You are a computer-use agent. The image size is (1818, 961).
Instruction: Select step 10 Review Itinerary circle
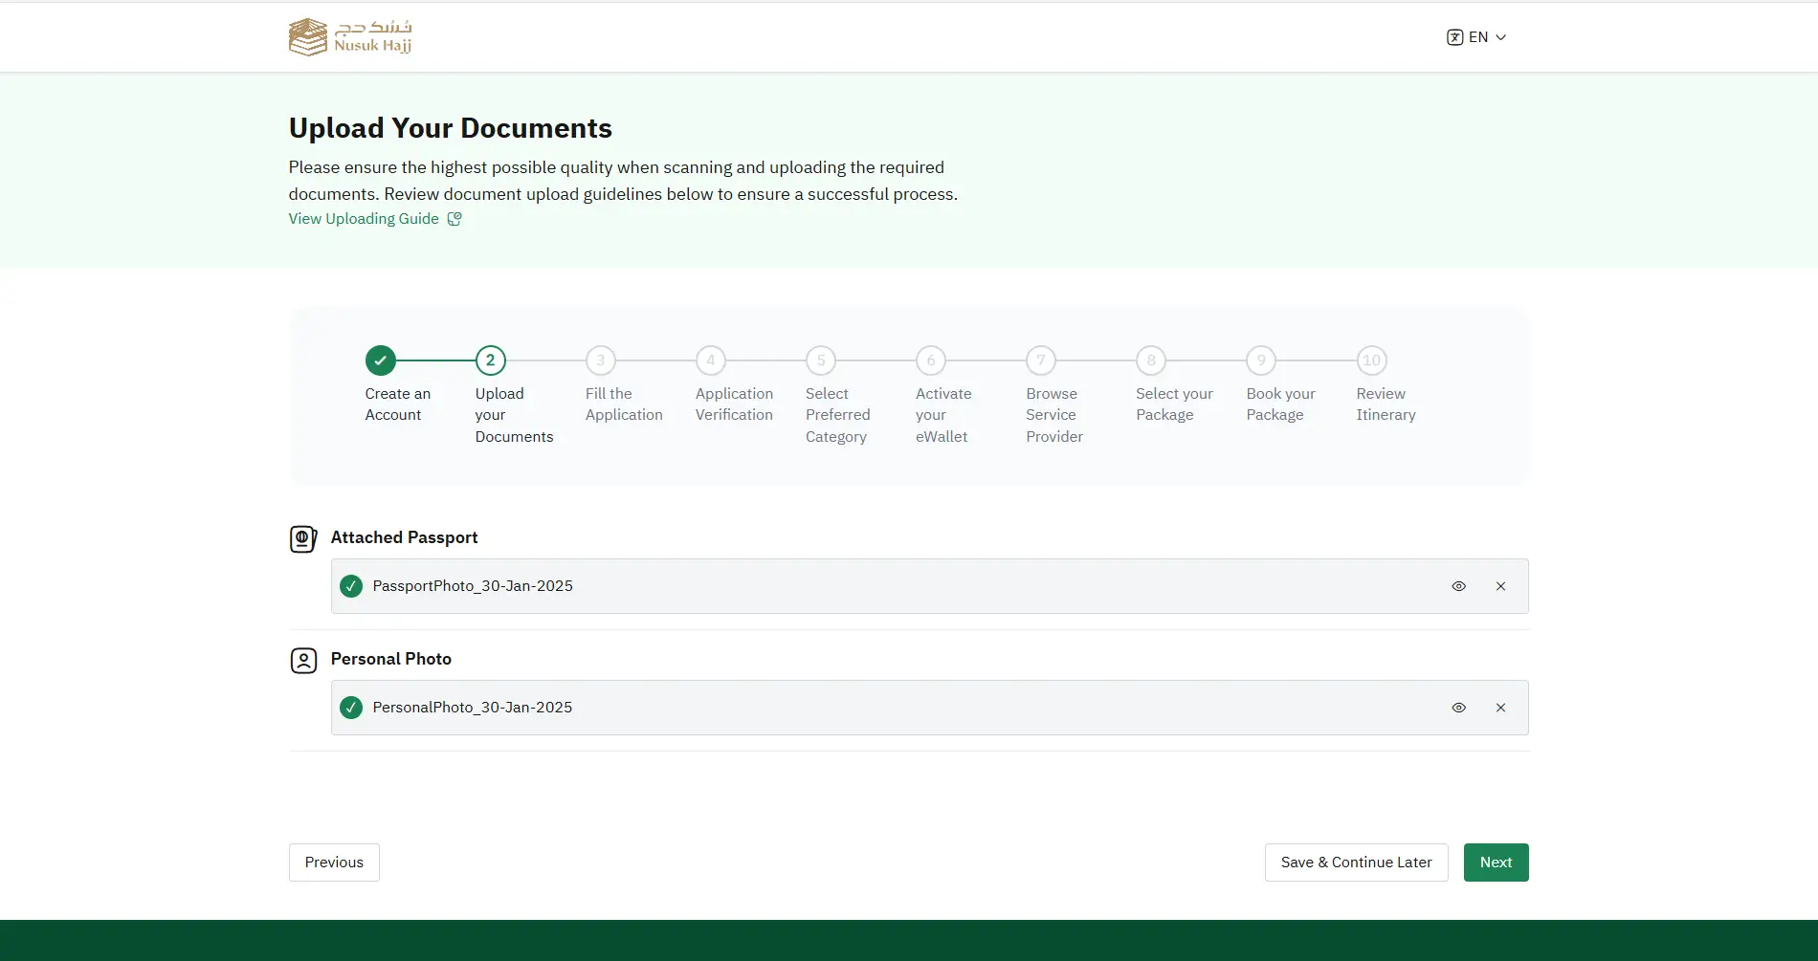tap(1371, 360)
